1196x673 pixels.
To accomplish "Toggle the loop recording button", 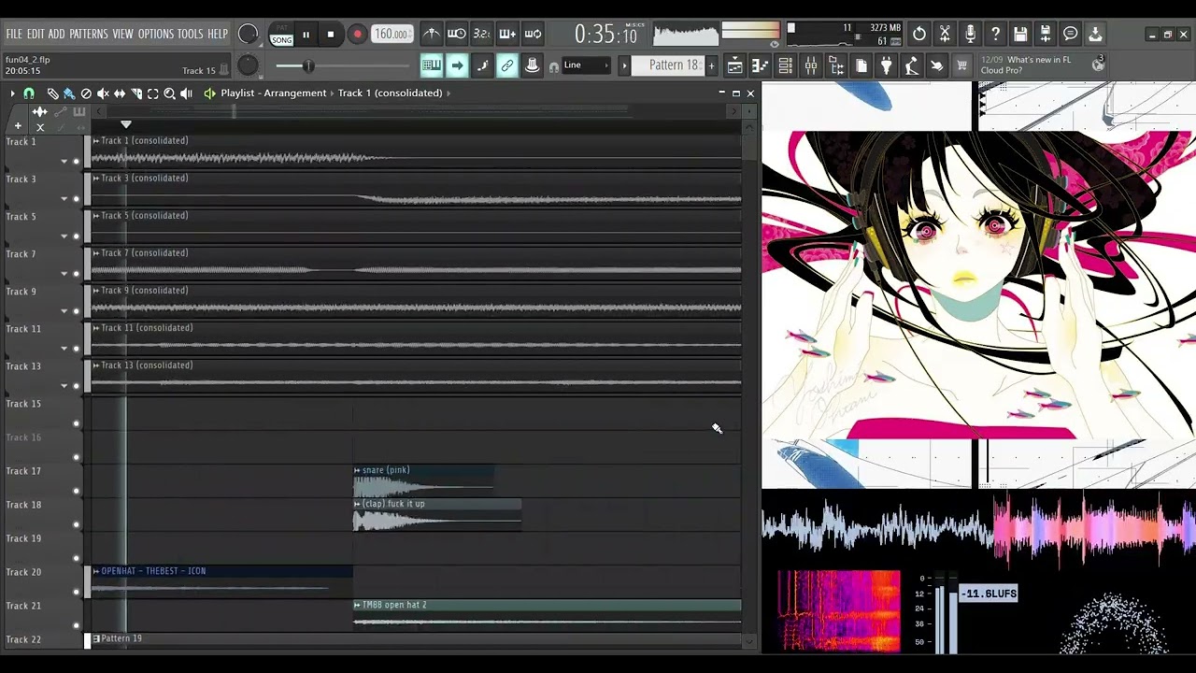I will (533, 35).
